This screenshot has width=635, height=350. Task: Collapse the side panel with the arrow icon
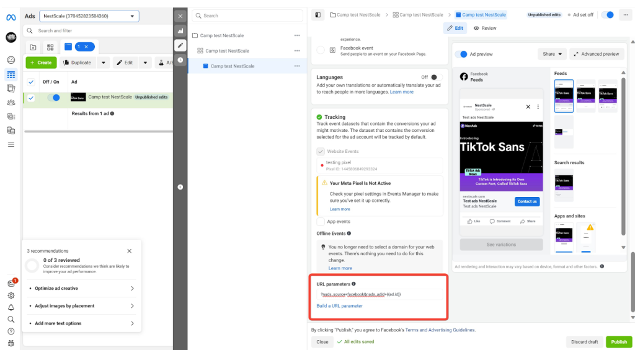click(180, 187)
